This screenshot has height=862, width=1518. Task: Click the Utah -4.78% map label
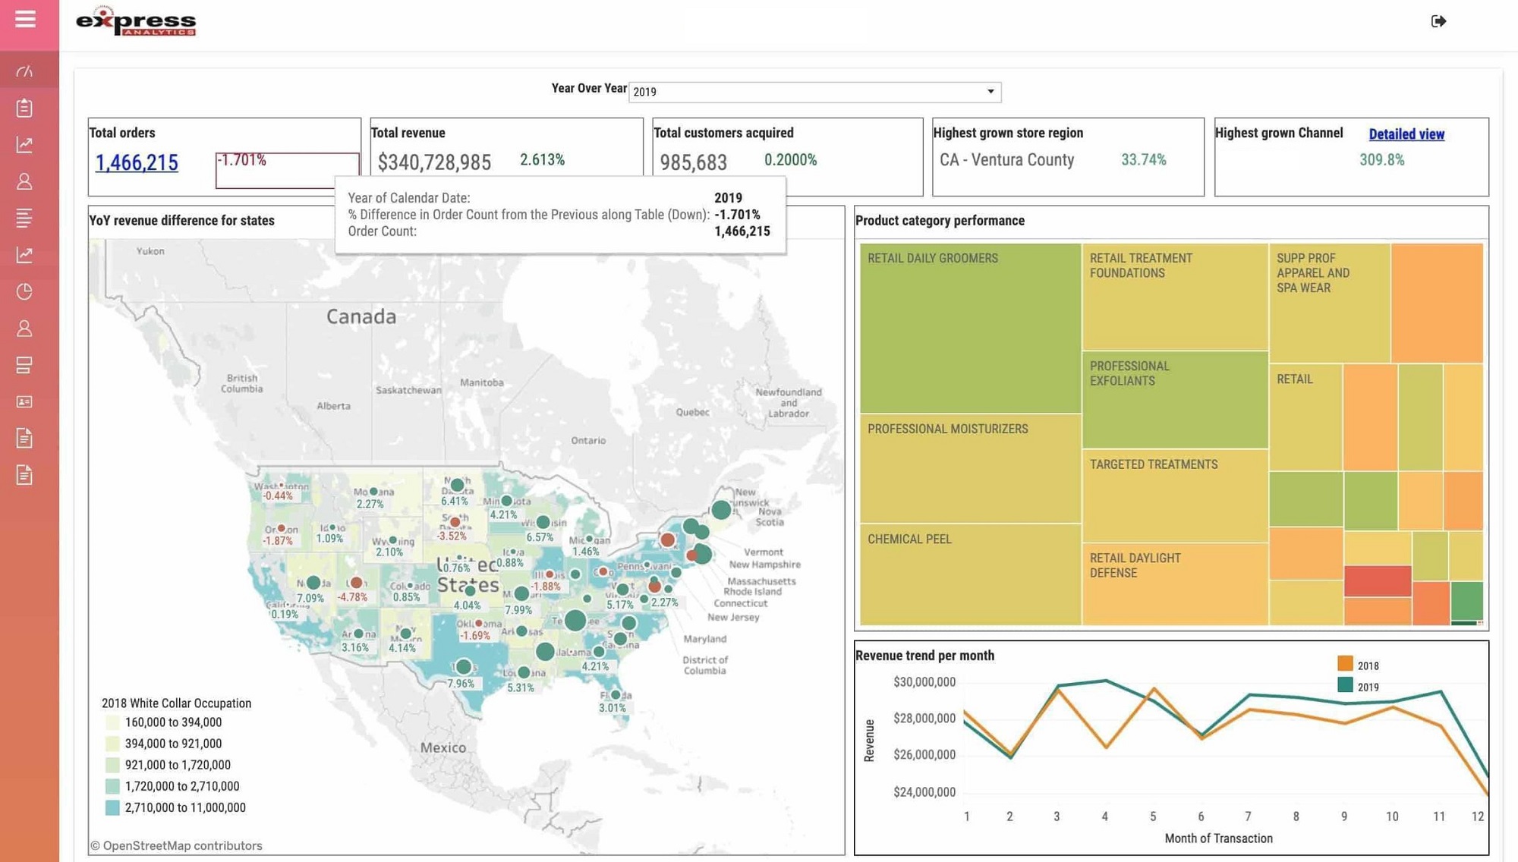point(352,597)
